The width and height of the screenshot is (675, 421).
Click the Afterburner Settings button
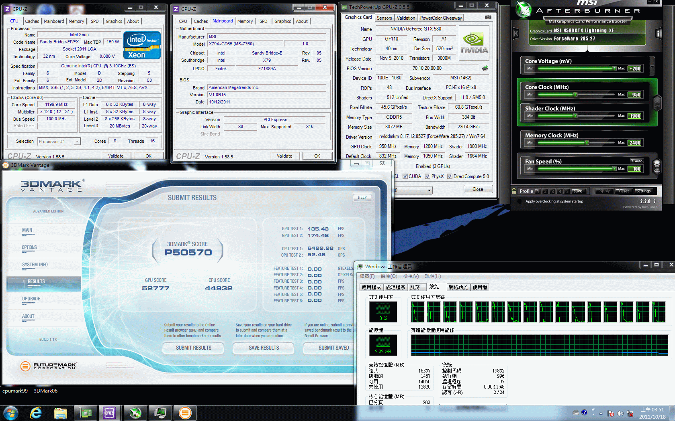(x=643, y=191)
